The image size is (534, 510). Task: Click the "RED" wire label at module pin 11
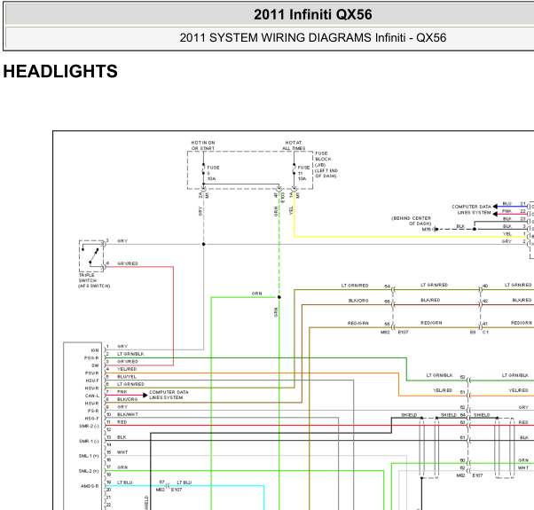pos(122,422)
